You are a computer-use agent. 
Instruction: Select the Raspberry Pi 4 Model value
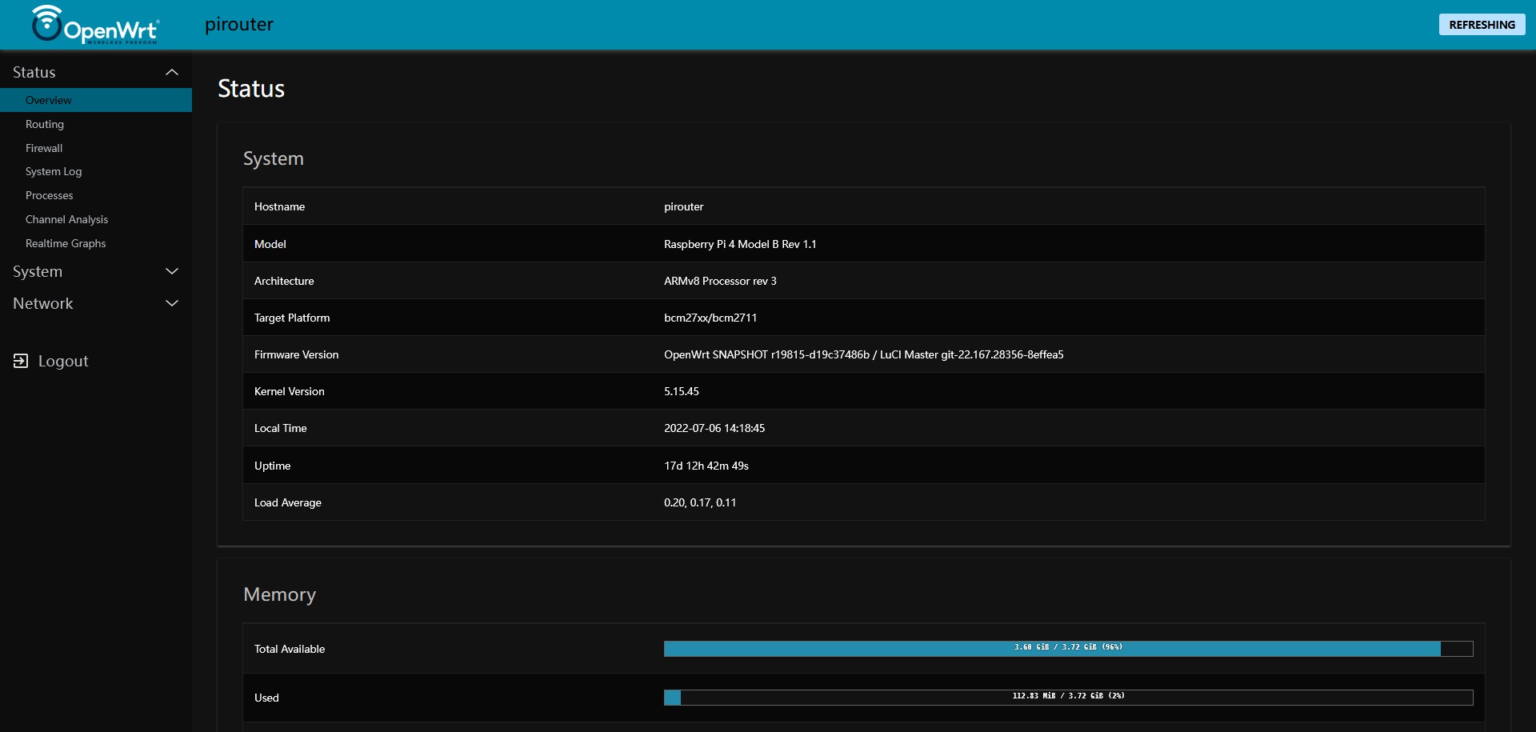(x=740, y=244)
